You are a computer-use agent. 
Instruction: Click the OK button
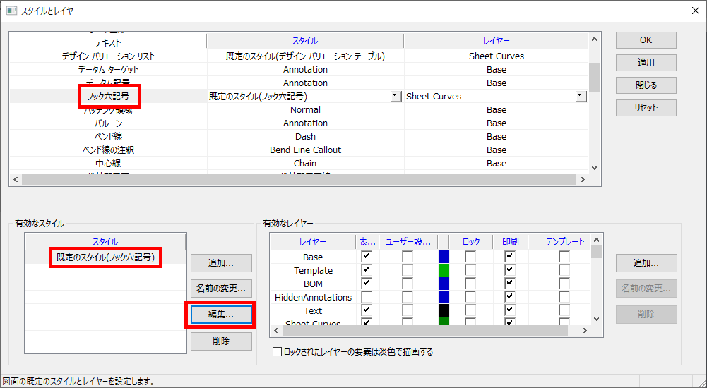tap(646, 40)
